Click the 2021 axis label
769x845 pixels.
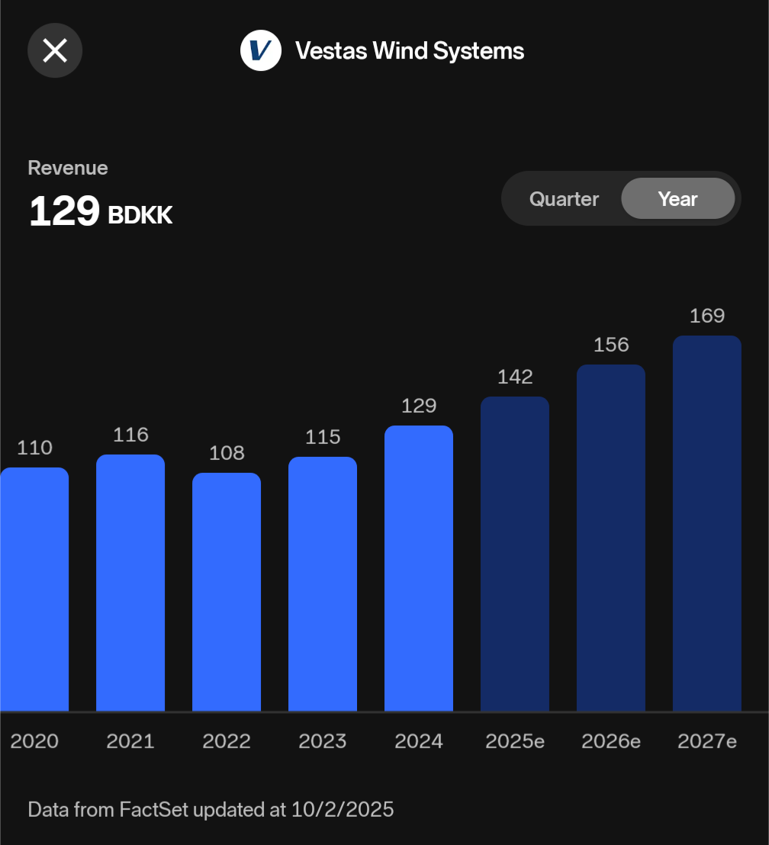point(130,741)
